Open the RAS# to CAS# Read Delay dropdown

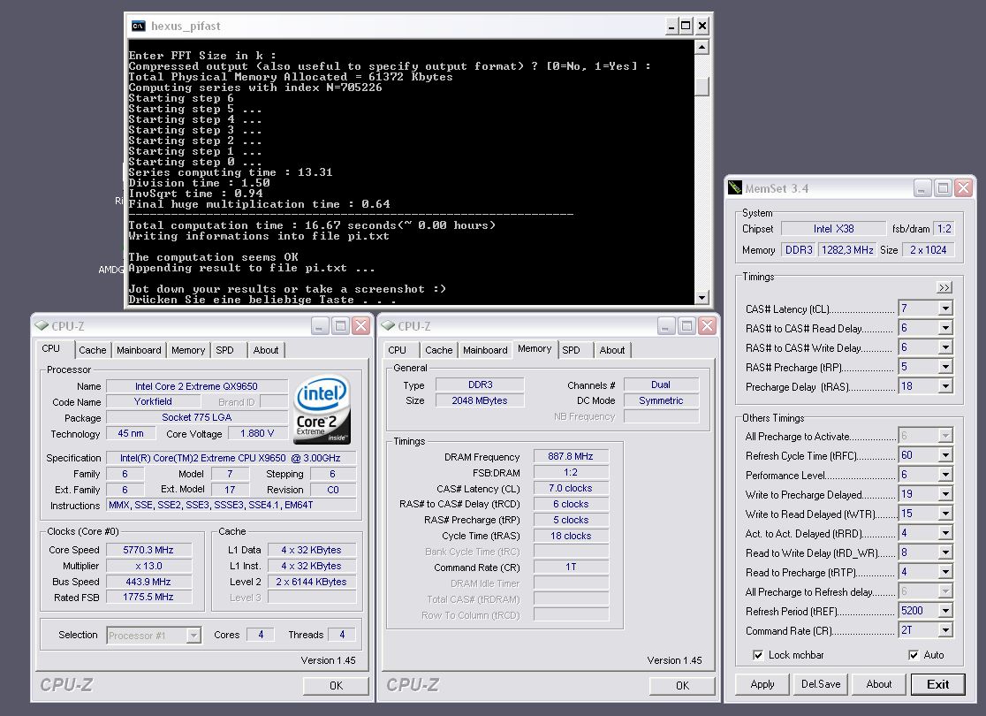945,328
